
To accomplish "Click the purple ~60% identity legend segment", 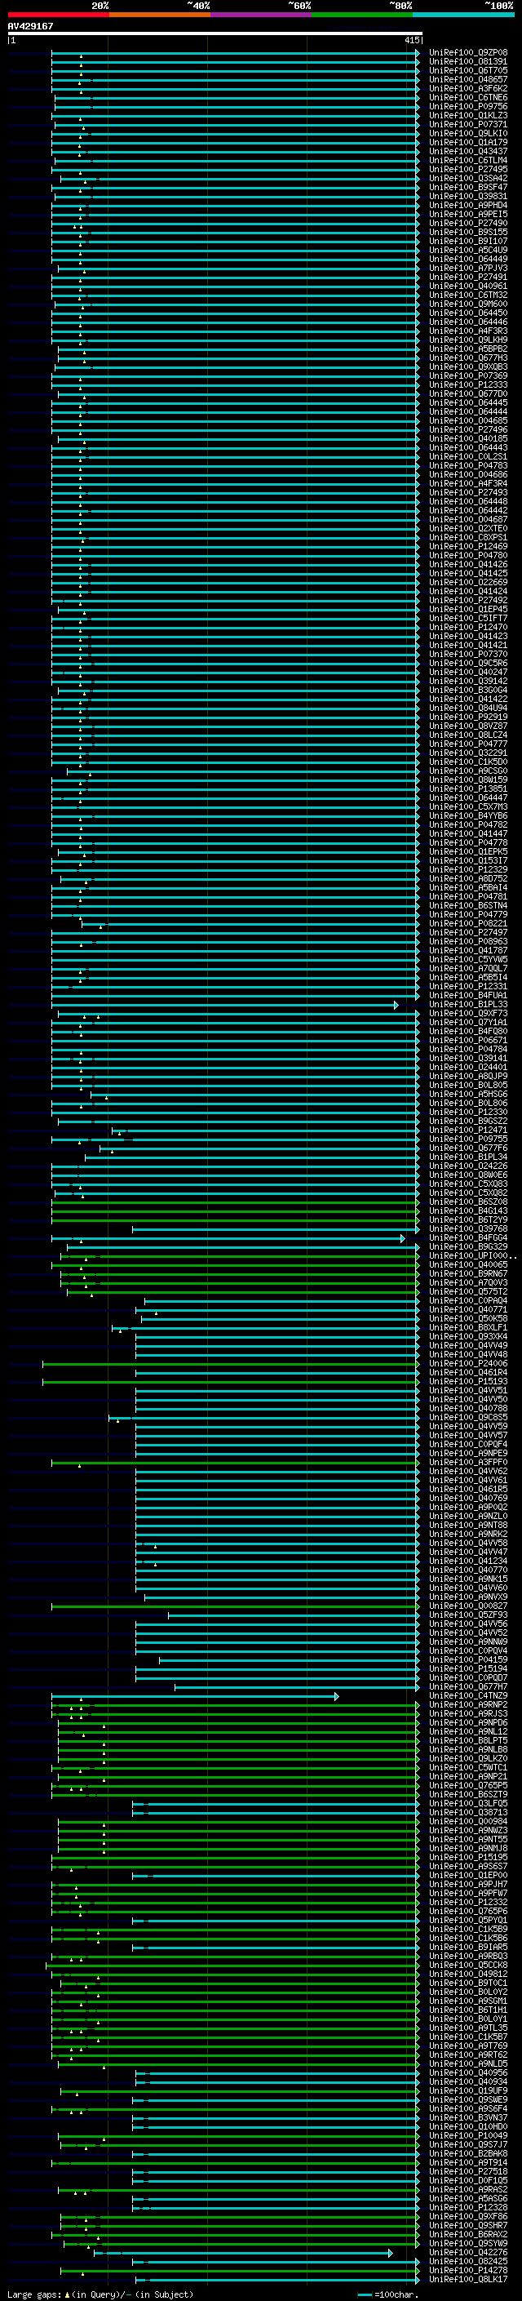I will pyautogui.click(x=260, y=15).
